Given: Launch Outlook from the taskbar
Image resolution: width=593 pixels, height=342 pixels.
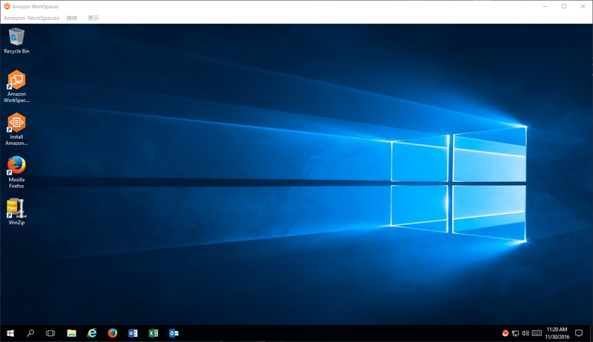Looking at the screenshot, I should 173,333.
